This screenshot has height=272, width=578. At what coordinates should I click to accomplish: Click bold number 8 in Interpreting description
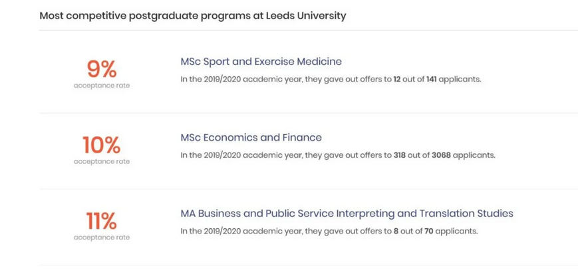(396, 231)
